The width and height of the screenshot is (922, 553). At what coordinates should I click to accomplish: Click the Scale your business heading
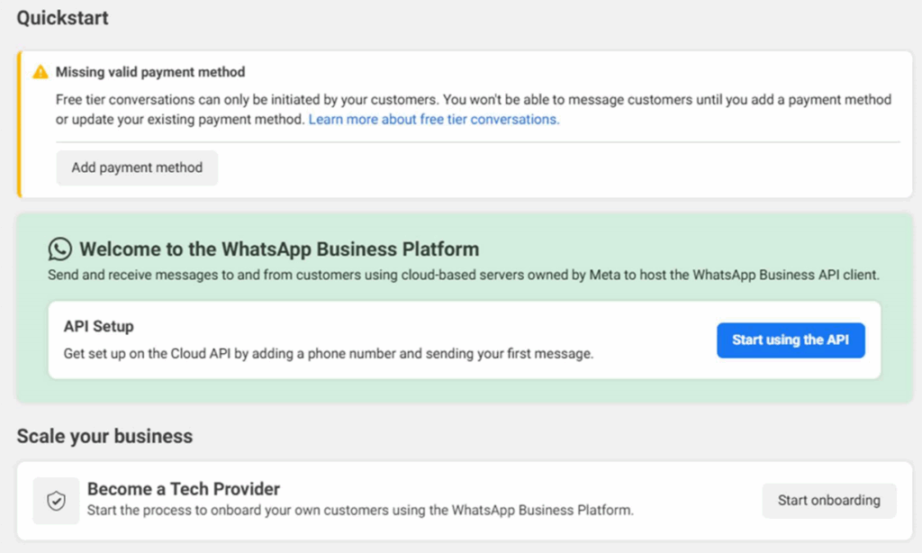pos(104,437)
